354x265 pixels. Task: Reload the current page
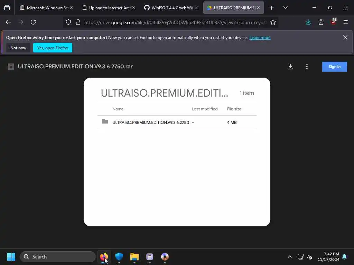[x=33, y=22]
